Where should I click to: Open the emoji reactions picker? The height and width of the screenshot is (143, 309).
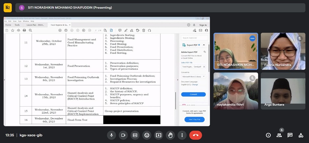click(x=147, y=135)
